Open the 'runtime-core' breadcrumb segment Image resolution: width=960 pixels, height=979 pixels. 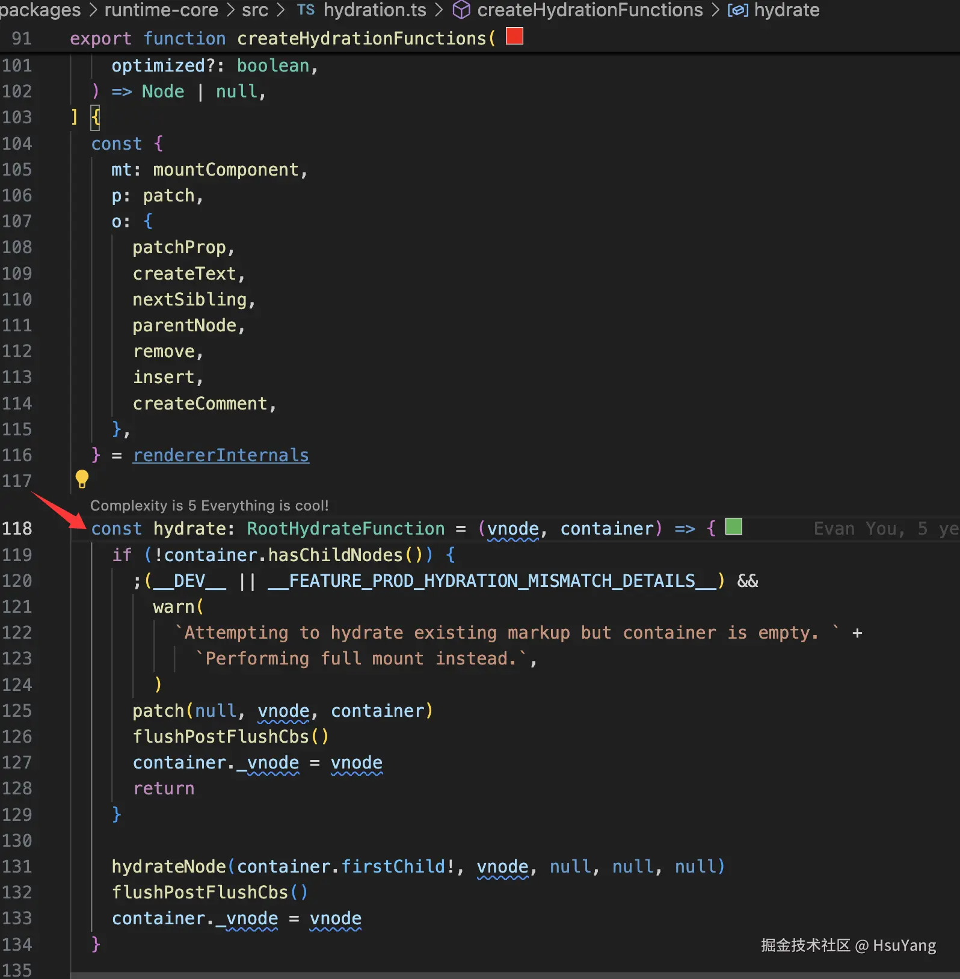tap(161, 10)
